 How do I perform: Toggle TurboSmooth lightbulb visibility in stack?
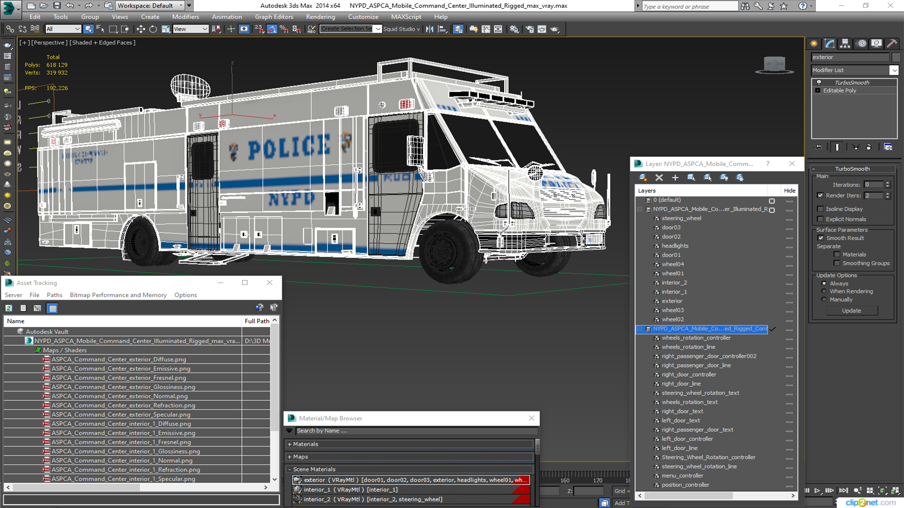(819, 82)
